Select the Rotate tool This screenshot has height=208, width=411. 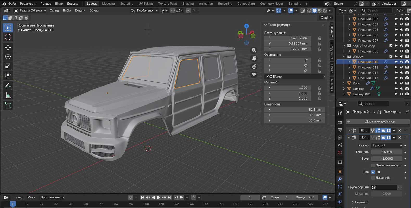(8, 57)
